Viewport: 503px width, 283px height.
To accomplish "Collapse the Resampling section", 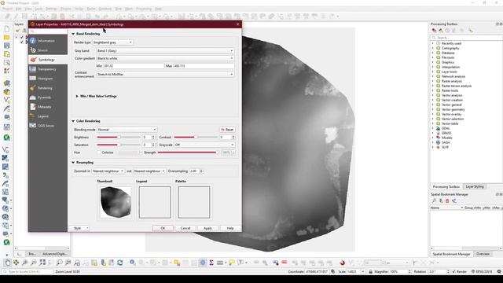I will pos(73,163).
